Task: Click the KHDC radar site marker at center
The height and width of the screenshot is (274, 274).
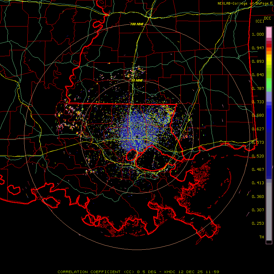Action: point(137,137)
